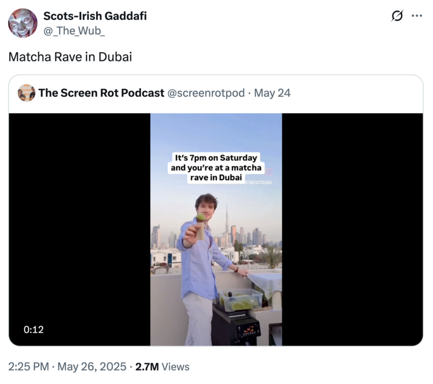Click the Instagram watermark in the video

269,172
